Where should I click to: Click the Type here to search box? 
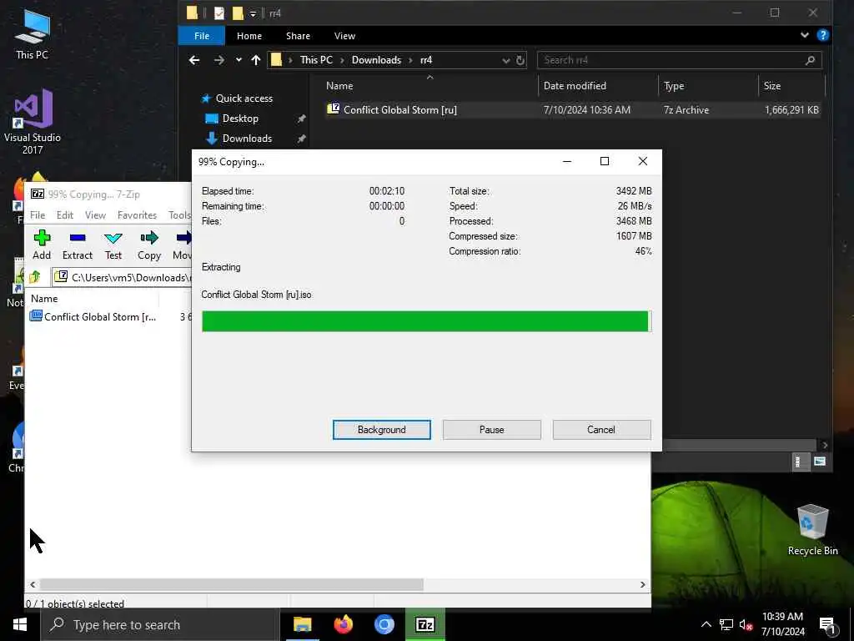(x=160, y=624)
